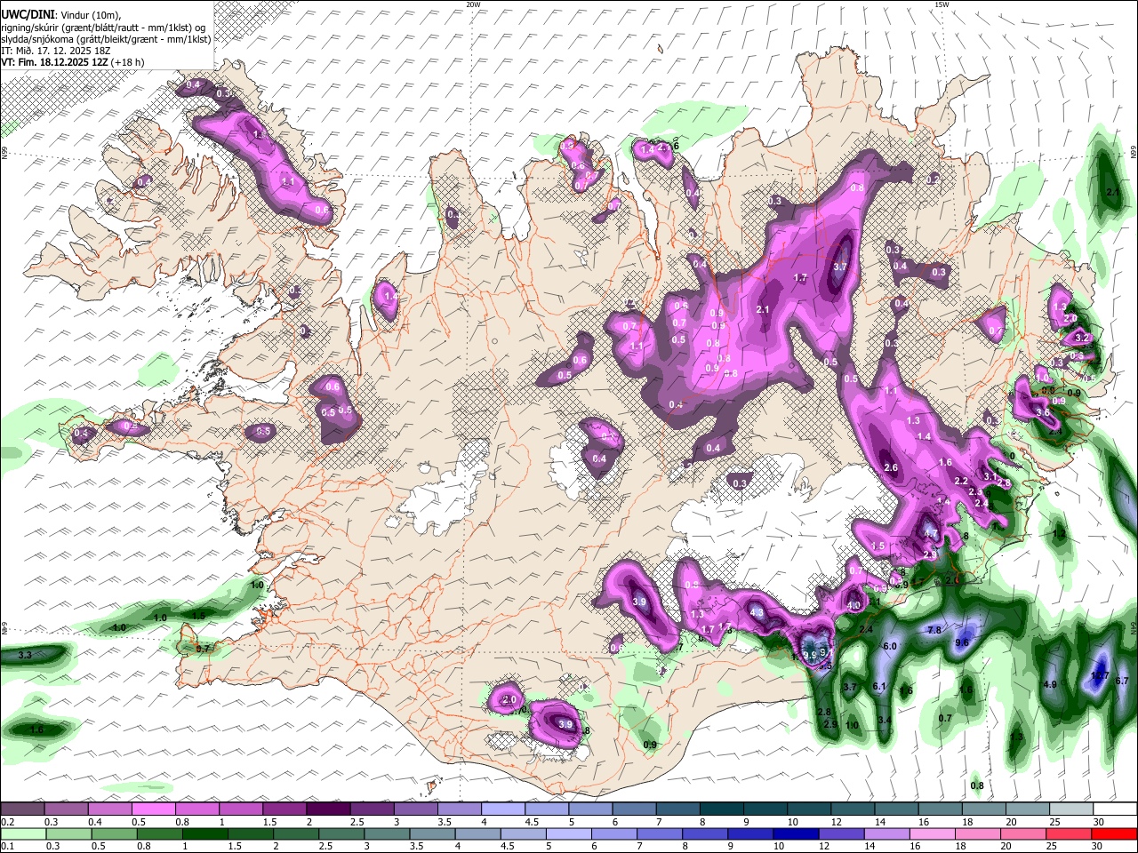The width and height of the screenshot is (1138, 853).
Task: Pick the red 30 swatch in the bottom legend row
Action: click(1114, 833)
